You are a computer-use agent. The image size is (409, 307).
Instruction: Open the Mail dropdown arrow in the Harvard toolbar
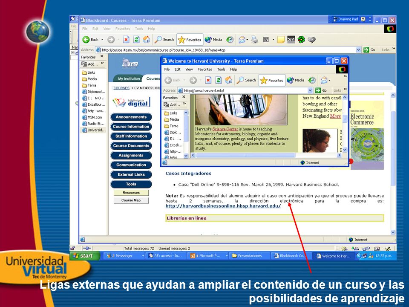click(329, 80)
